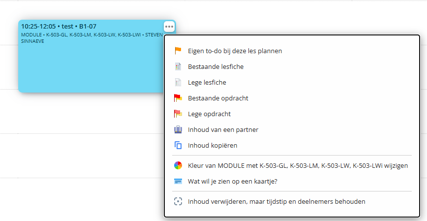The height and width of the screenshot is (221, 427).
Task: Click the faded flag Lege opdracht icon
Action: coord(178,114)
